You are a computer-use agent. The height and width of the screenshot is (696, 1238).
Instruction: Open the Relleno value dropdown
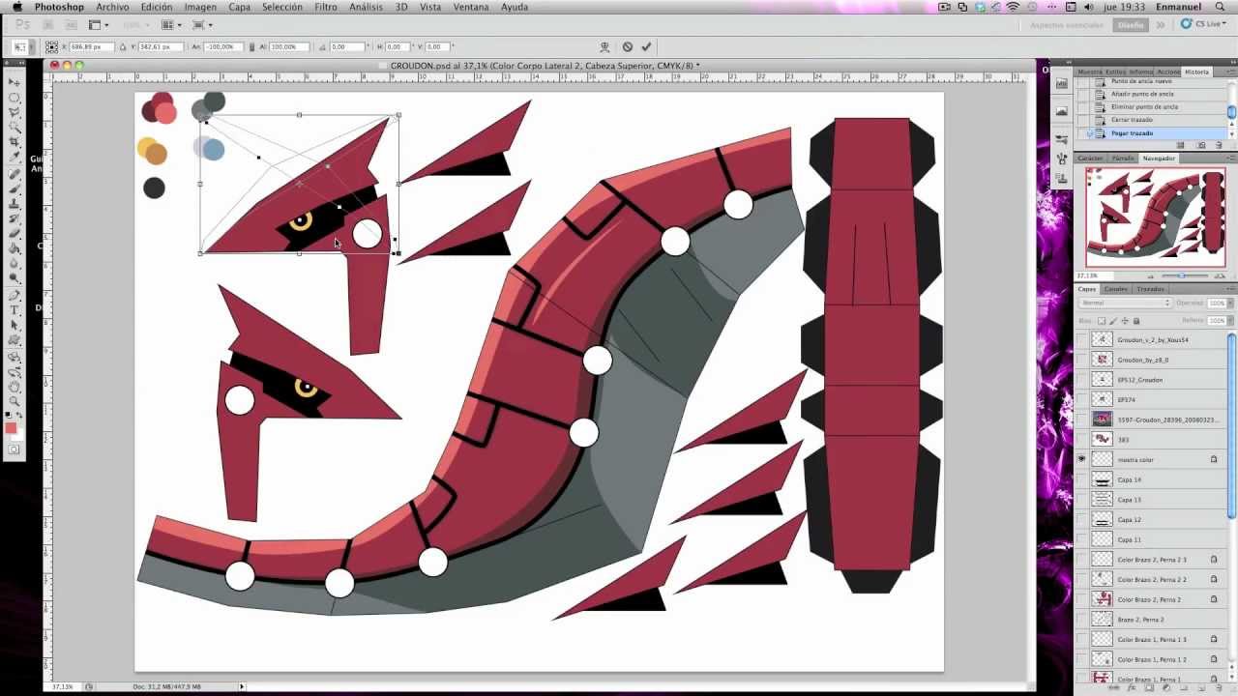point(1228,321)
